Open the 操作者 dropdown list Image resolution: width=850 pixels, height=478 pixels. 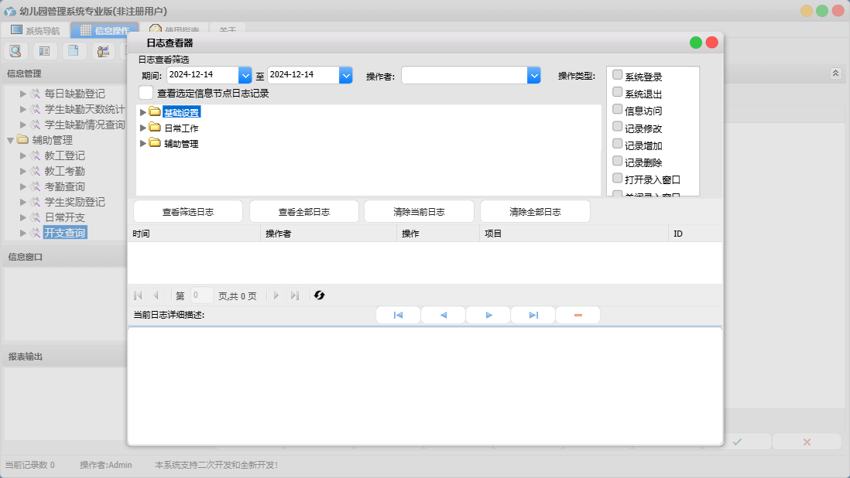[533, 75]
